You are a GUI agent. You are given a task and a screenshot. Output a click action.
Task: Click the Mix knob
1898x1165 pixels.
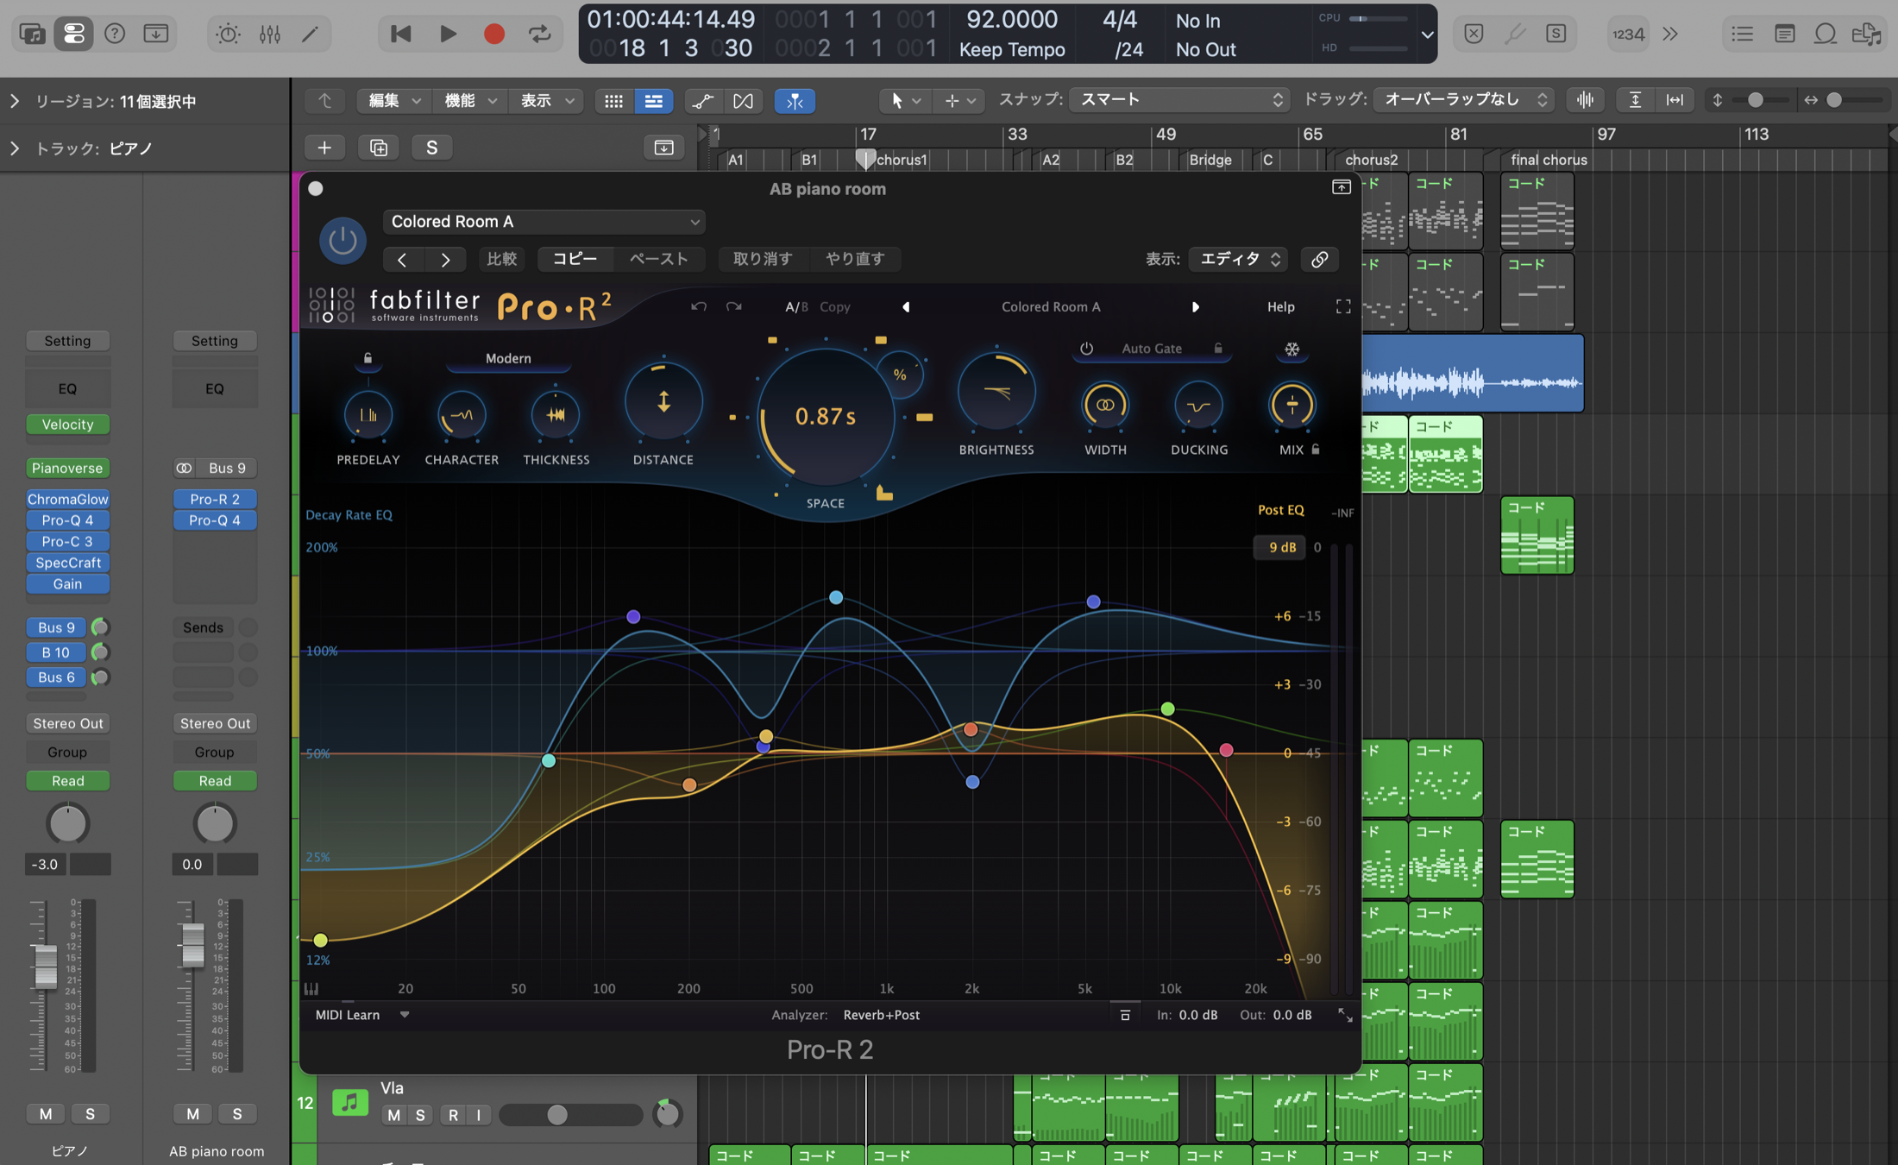1292,405
